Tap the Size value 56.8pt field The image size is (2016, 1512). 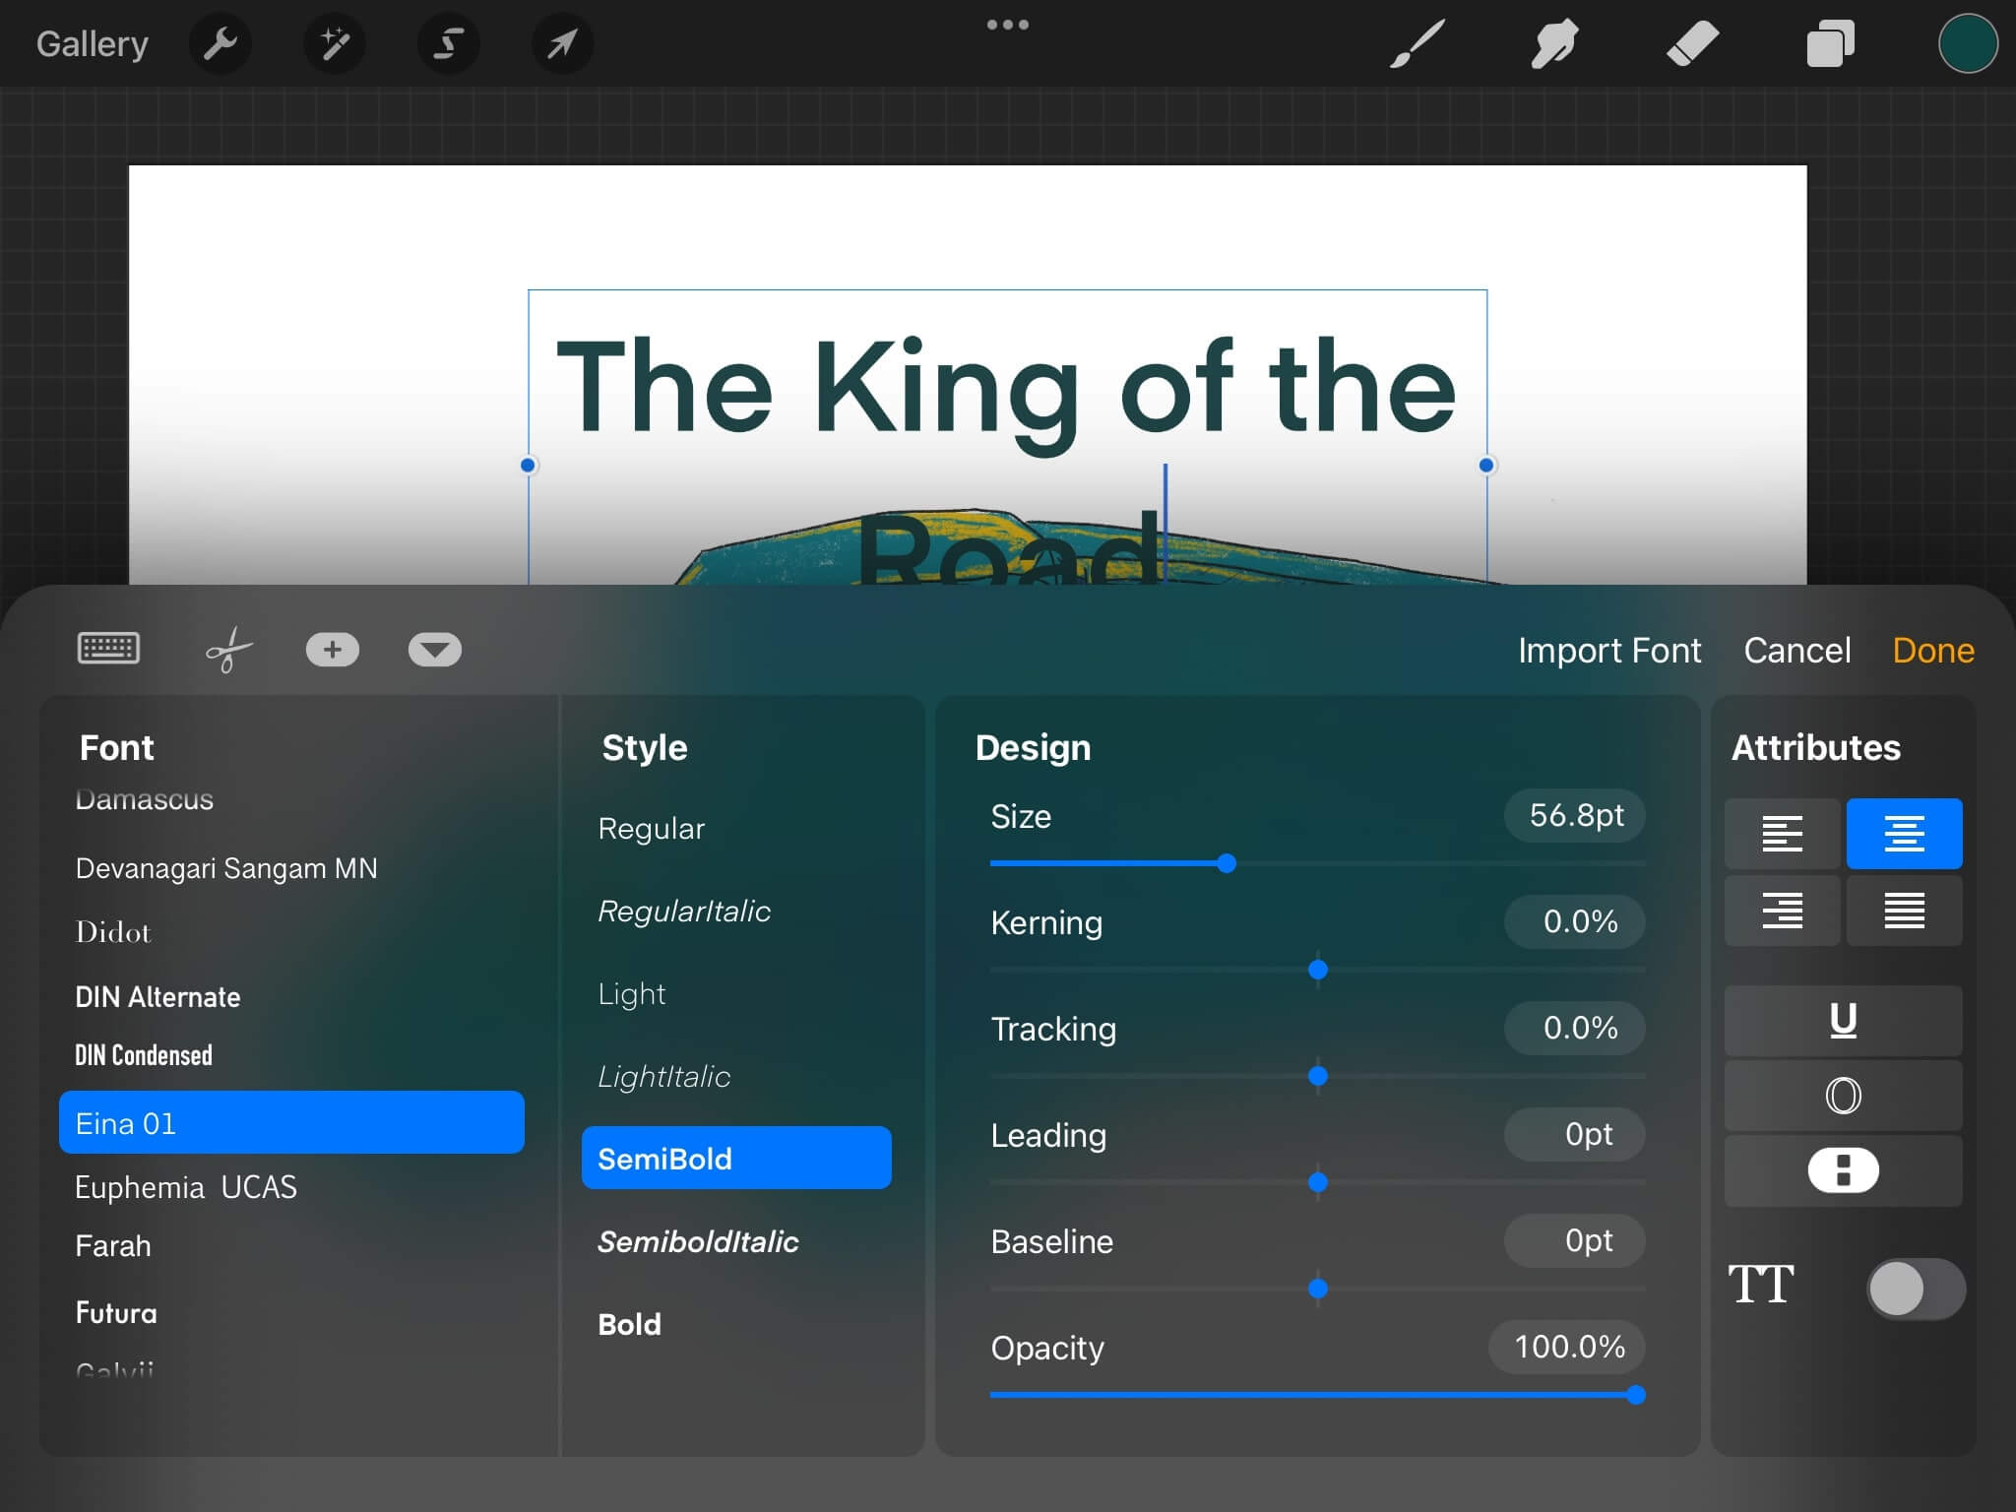1574,816
